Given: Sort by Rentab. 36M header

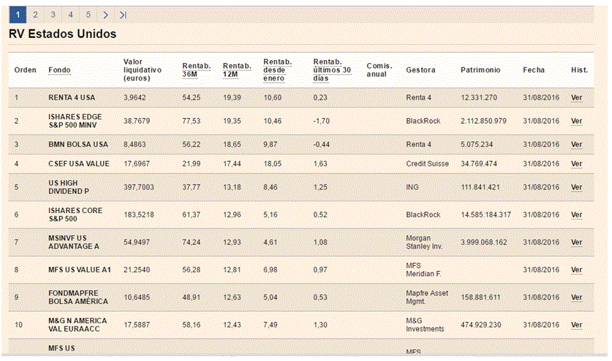Looking at the screenshot, I should 197,70.
